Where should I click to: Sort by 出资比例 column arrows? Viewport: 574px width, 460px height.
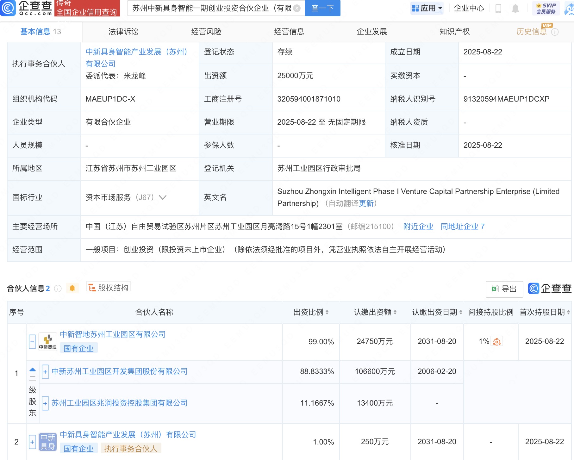pyautogui.click(x=327, y=312)
